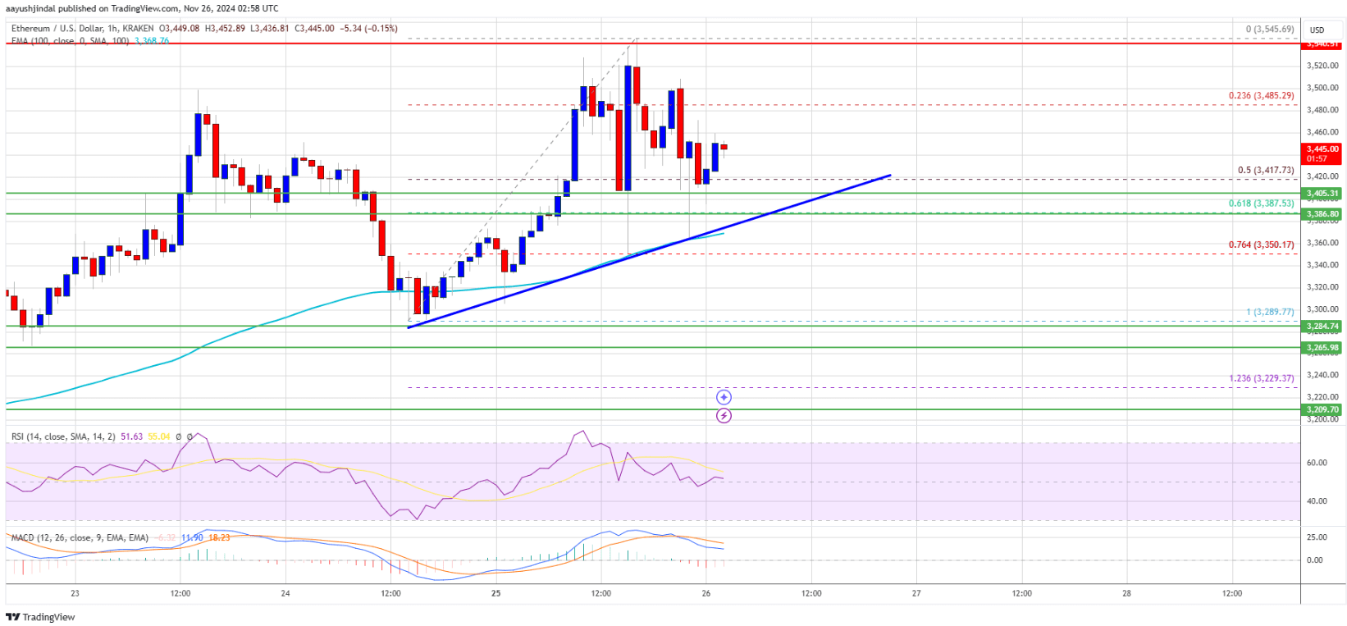Click RSI axis label 40.00
The width and height of the screenshot is (1347, 626).
coord(1317,501)
